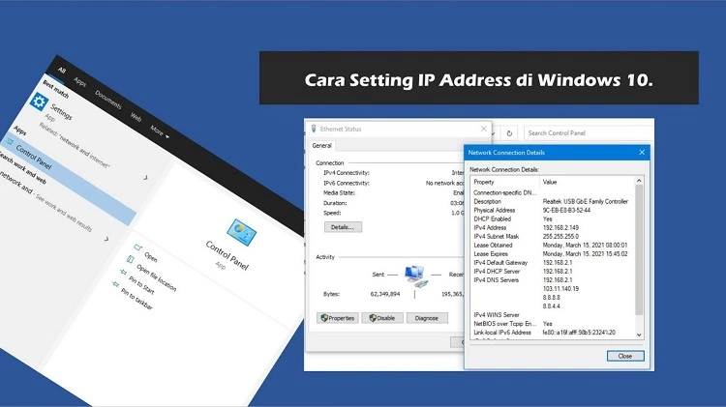Click the Properties button

(338, 318)
